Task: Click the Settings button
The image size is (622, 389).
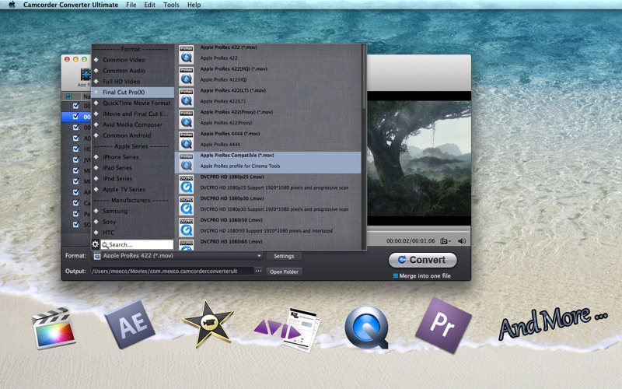Action: 284,257
